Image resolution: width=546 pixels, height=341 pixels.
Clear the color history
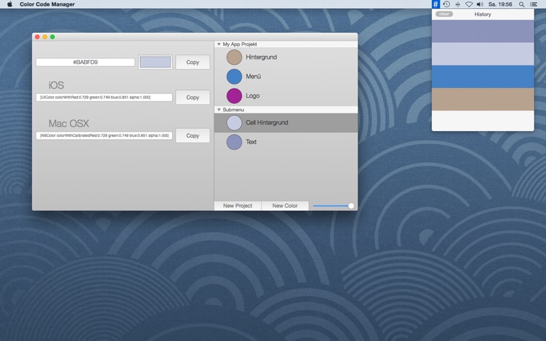click(444, 14)
